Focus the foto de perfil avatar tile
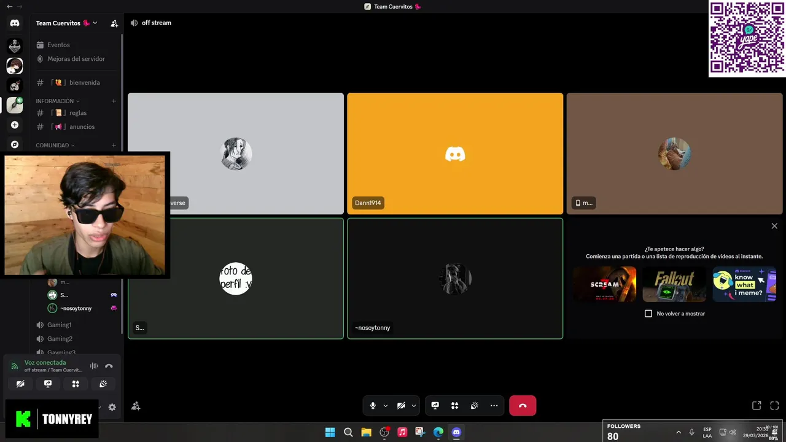This screenshot has width=786, height=442. pos(236,279)
